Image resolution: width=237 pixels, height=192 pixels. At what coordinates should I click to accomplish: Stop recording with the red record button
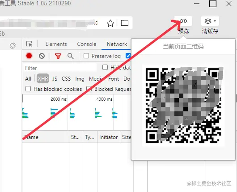tap(29, 56)
